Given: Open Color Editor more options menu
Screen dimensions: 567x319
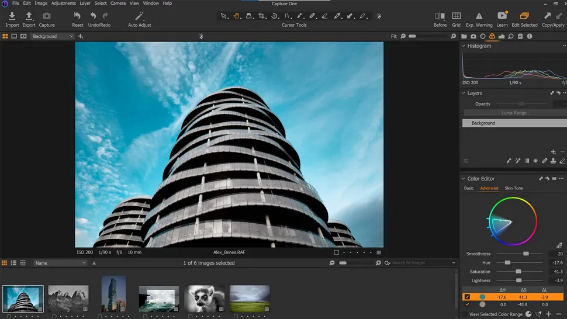Looking at the screenshot, I should tap(561, 178).
